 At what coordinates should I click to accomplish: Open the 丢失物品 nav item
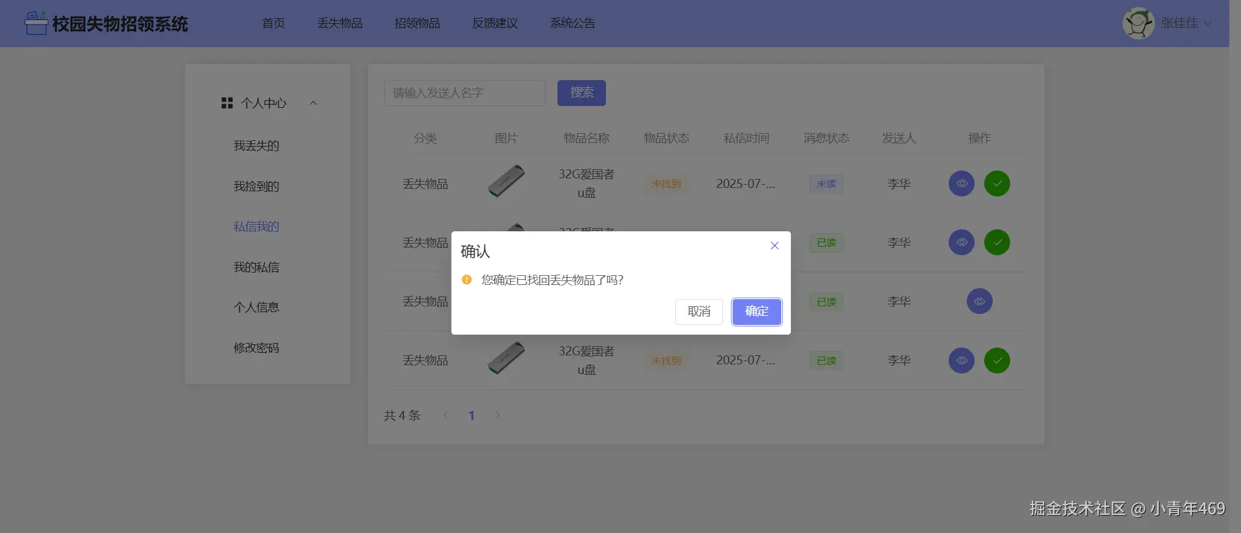[x=340, y=23]
